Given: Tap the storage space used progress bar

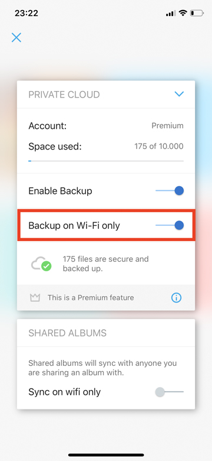Looking at the screenshot, I should pos(106,161).
